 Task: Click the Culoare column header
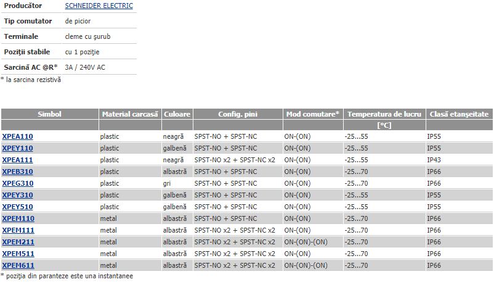[x=177, y=114]
